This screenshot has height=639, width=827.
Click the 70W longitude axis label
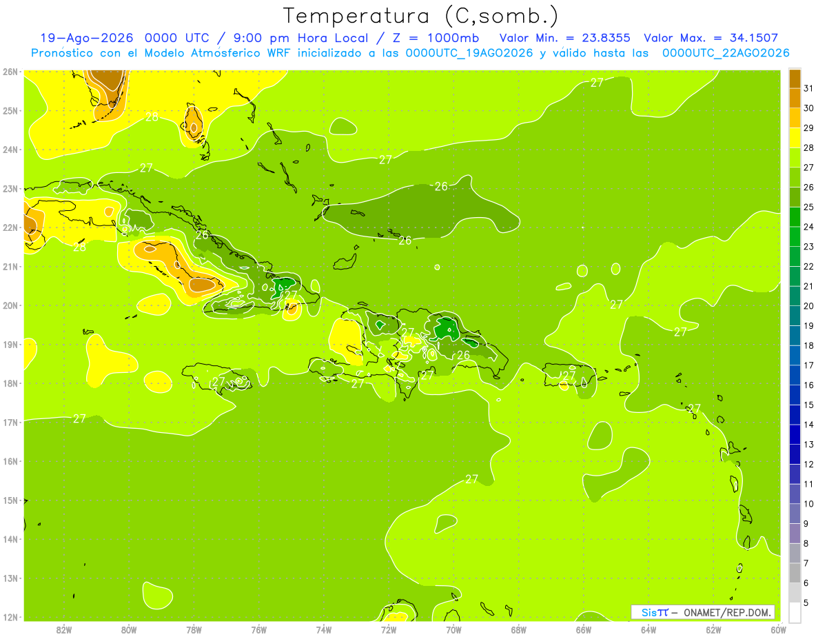point(453,629)
